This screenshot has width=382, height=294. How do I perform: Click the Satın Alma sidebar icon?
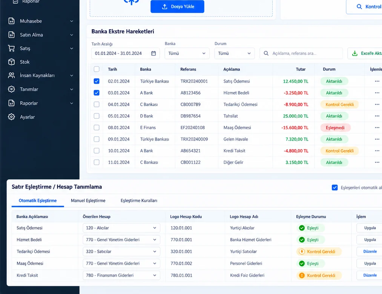point(11,35)
